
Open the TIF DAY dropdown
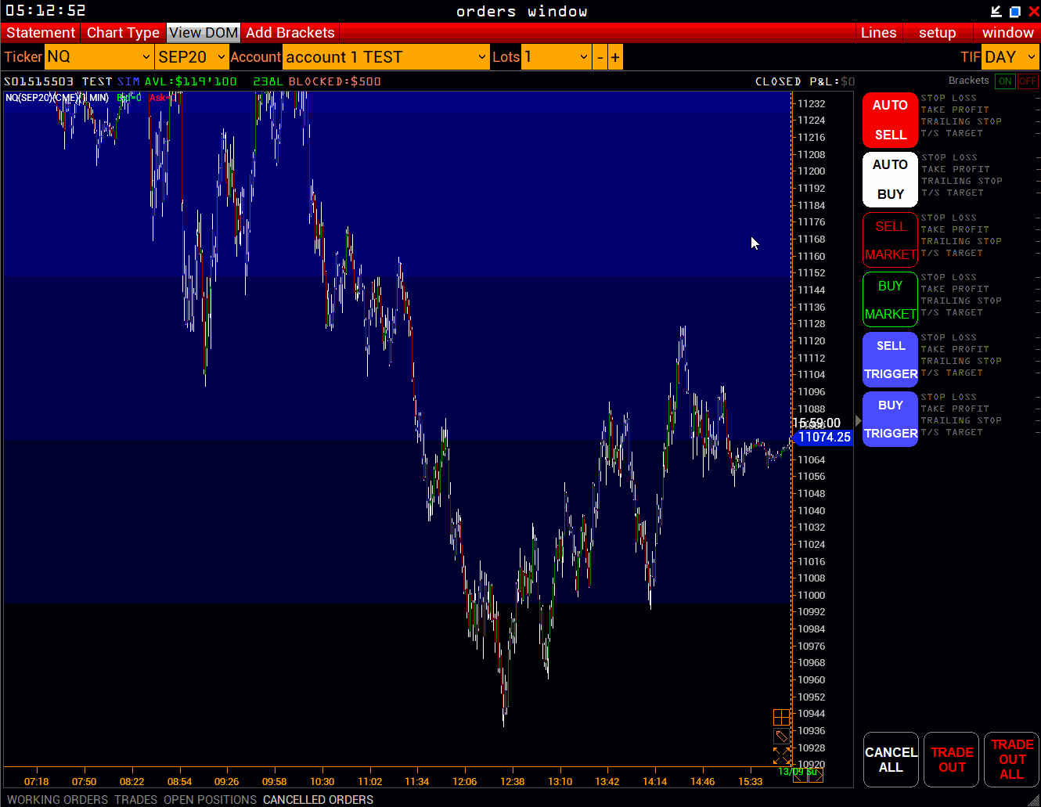point(1010,57)
